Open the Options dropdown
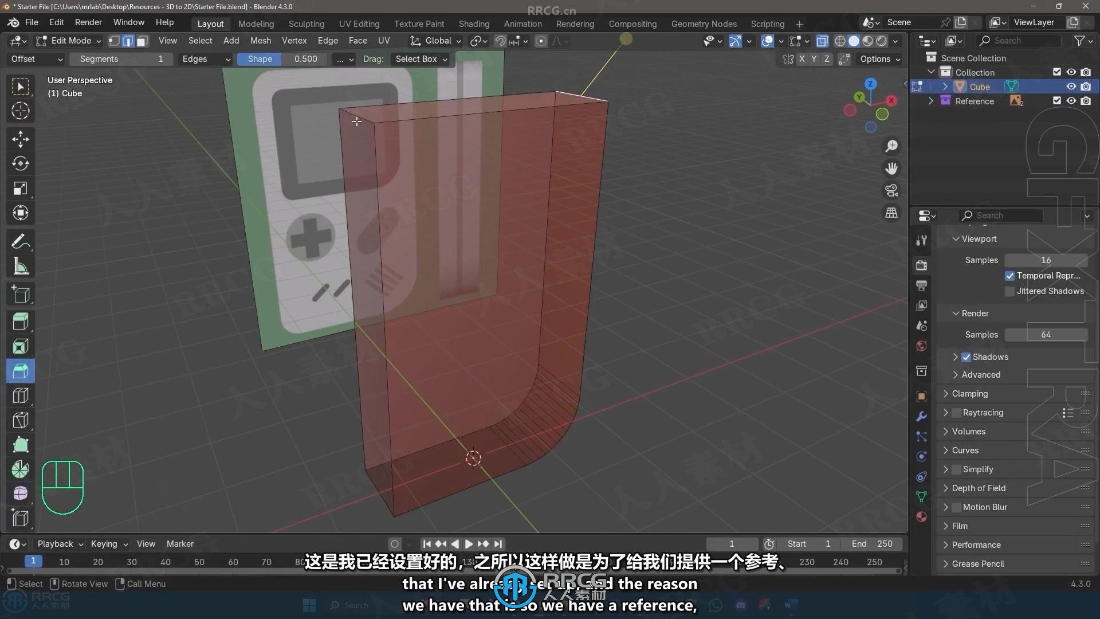This screenshot has width=1100, height=619. (880, 59)
